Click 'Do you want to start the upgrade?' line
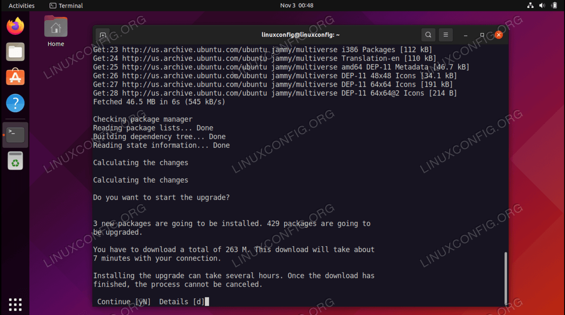This screenshot has width=565, height=315. coord(161,197)
